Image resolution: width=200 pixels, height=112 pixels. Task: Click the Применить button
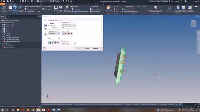(95, 49)
